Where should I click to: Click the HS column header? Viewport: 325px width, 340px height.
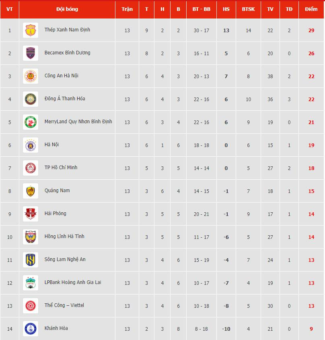click(226, 9)
